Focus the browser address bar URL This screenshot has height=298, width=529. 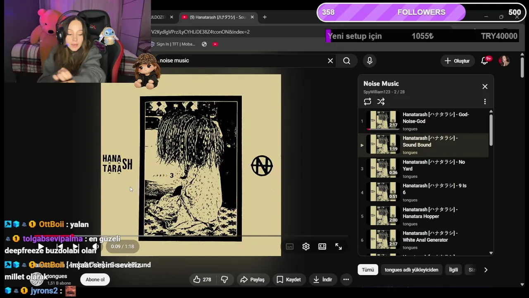200,32
